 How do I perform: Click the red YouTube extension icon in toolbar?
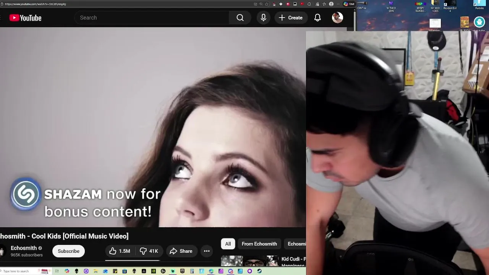pos(302,4)
